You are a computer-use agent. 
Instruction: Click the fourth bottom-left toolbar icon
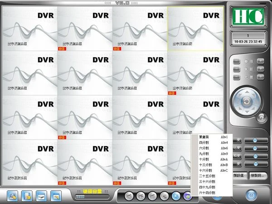[56, 196]
